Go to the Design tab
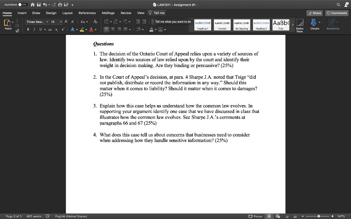Image resolution: width=351 pixels, height=219 pixels. (x=51, y=13)
